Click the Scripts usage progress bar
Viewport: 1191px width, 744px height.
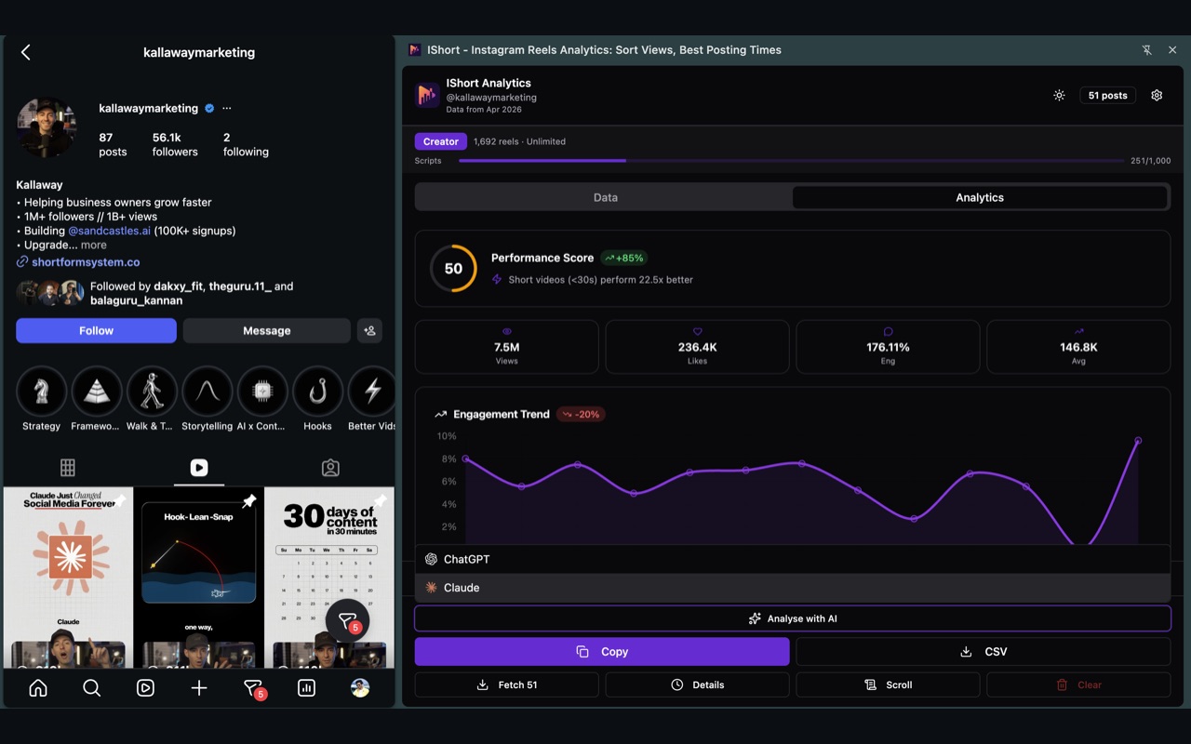[792, 161]
